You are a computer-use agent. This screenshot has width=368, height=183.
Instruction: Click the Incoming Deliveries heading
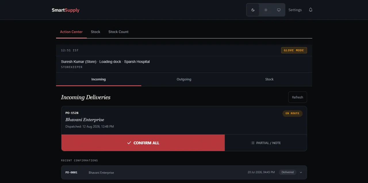(x=86, y=97)
